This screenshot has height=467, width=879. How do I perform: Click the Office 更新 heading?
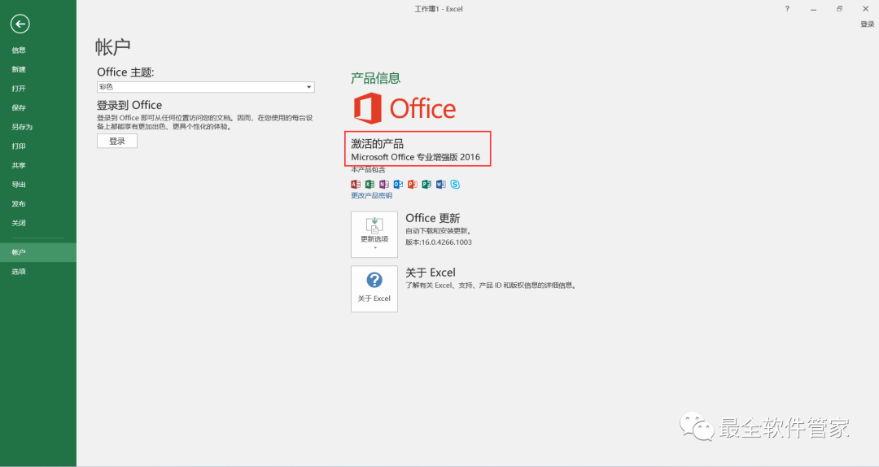[x=433, y=218]
